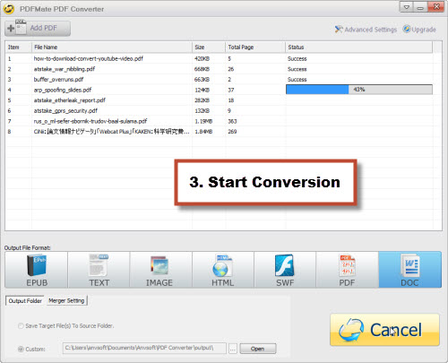
Task: Choose the TEXT output format
Action: [x=99, y=270]
